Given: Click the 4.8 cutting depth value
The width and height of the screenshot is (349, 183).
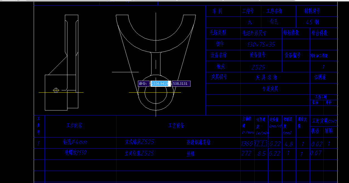Looking at the screenshot, I should click(289, 145).
